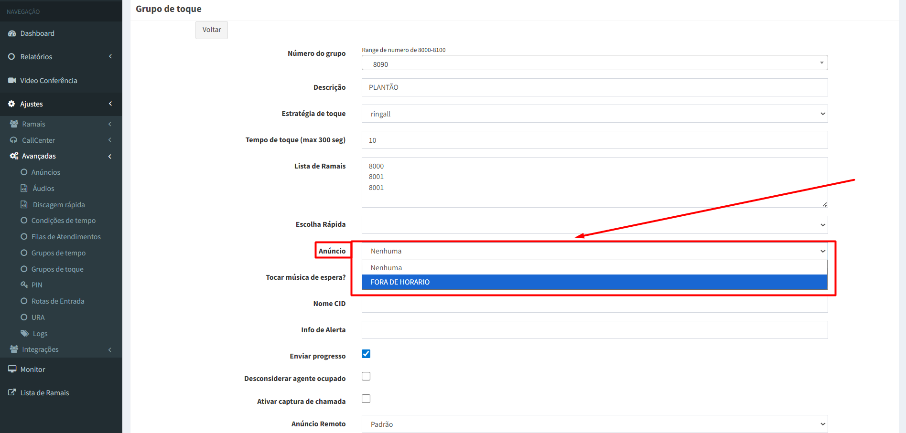Click the Lista de Ramais external-link icon

coord(12,392)
